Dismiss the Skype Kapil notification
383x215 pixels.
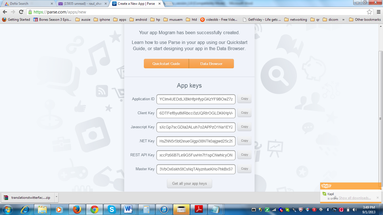pos(378,198)
